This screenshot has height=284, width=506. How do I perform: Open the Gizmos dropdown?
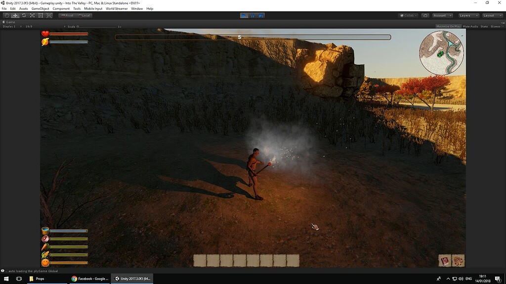[x=496, y=27]
